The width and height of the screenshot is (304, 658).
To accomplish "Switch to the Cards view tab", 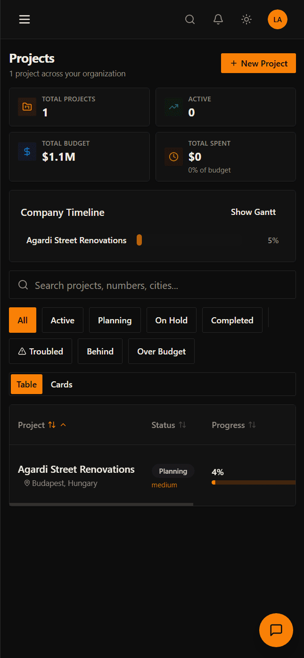I will point(61,384).
